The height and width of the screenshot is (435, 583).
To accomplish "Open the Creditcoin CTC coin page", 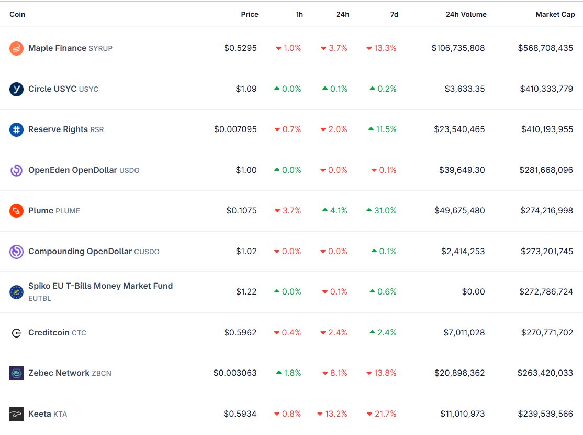I will pyautogui.click(x=57, y=333).
